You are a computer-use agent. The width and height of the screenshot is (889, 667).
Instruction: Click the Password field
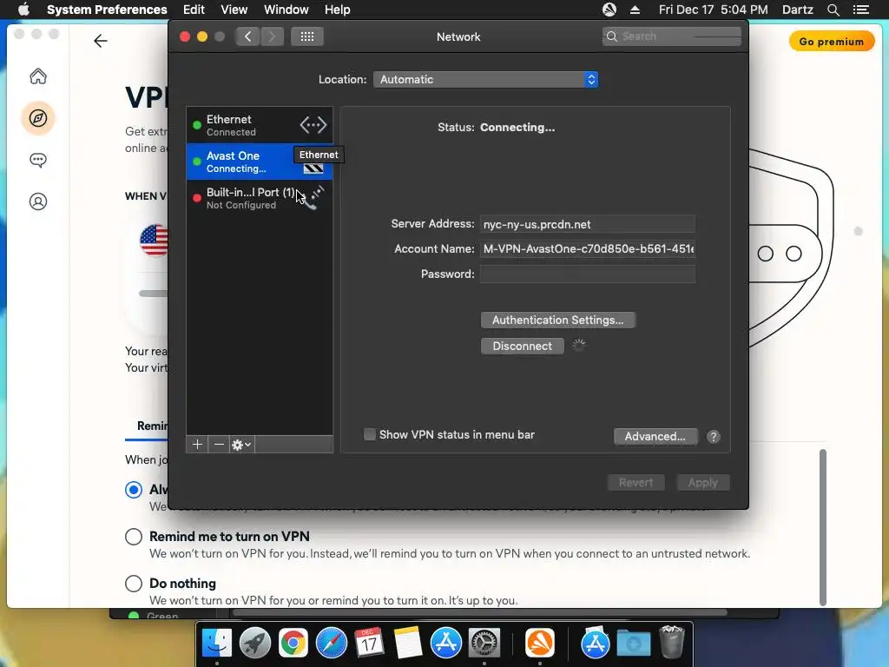pyautogui.click(x=588, y=274)
